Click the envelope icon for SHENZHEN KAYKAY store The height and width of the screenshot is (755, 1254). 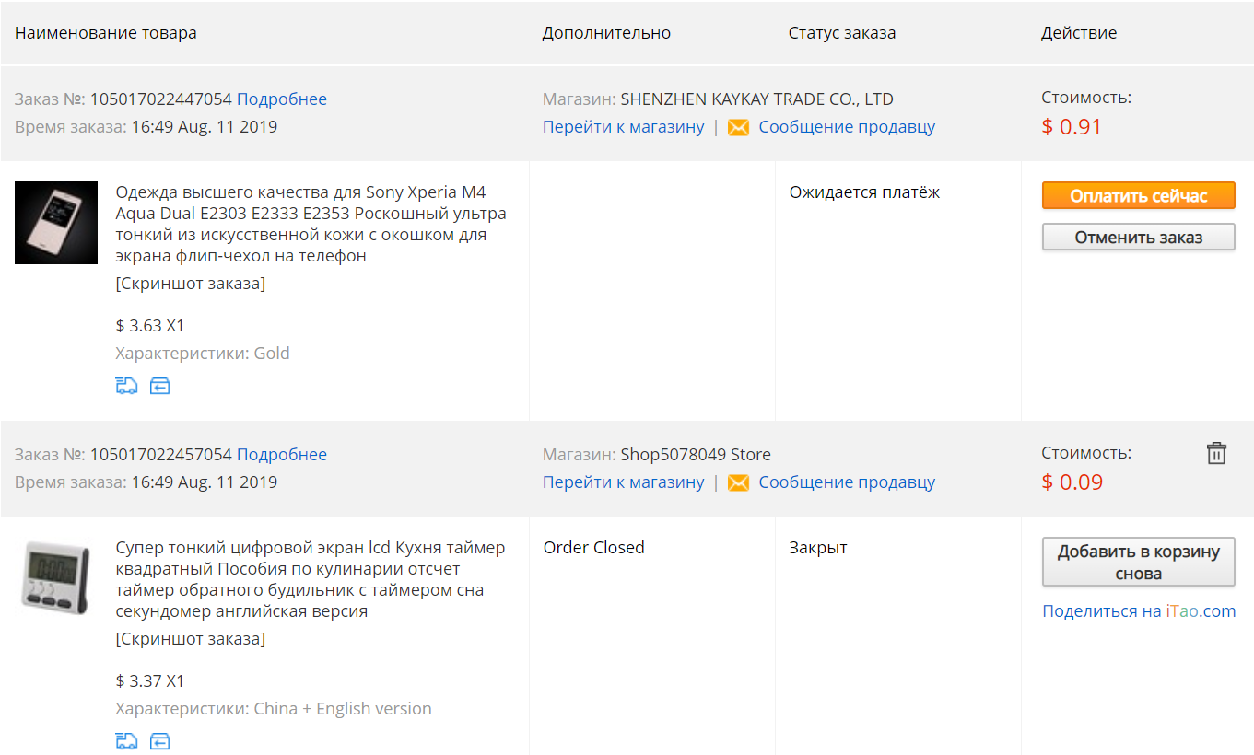coord(738,127)
